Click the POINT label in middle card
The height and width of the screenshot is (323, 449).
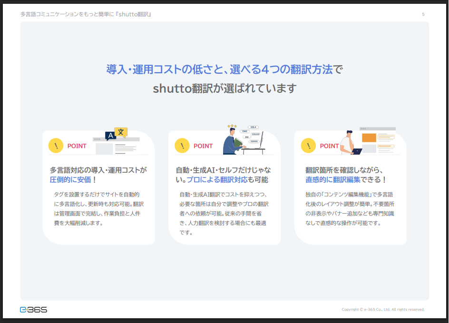pyautogui.click(x=203, y=146)
